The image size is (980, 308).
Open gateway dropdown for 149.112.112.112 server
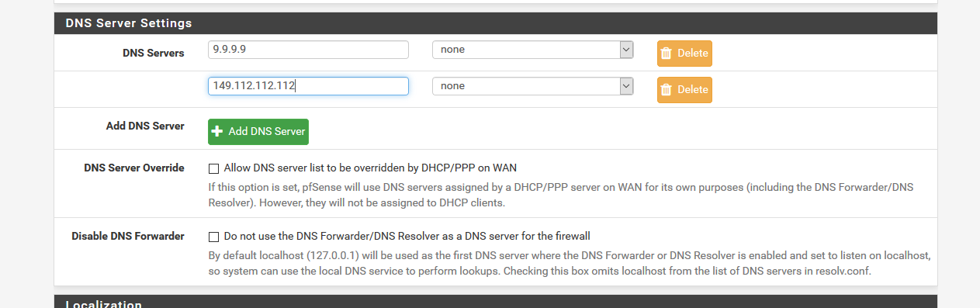[532, 86]
